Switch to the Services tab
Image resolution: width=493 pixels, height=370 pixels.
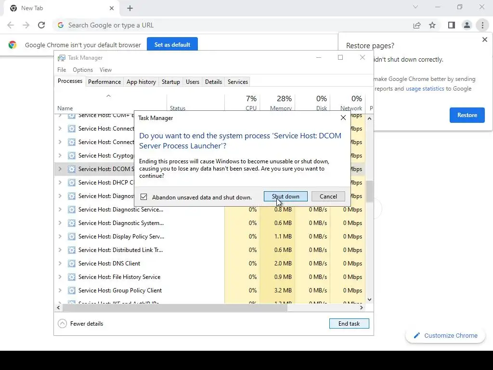tap(238, 82)
